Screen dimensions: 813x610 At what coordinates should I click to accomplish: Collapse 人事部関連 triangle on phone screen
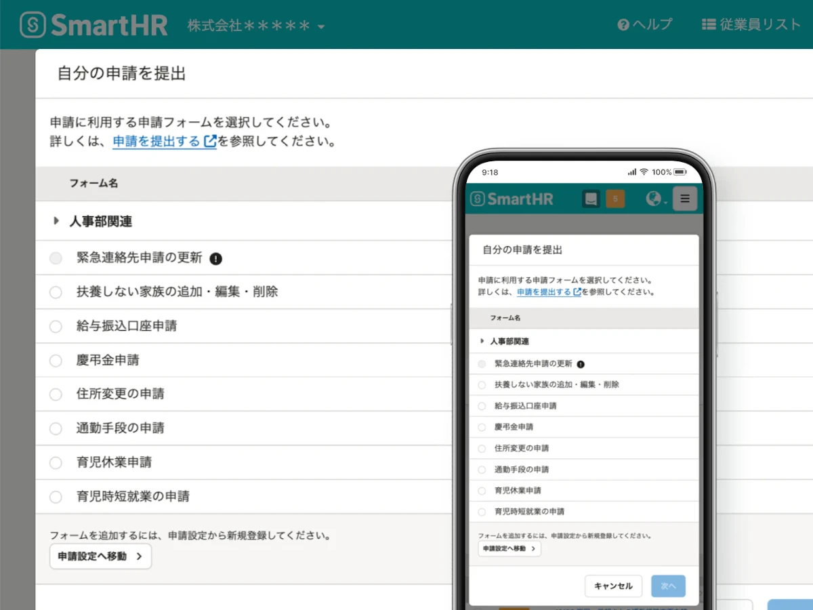(x=482, y=342)
